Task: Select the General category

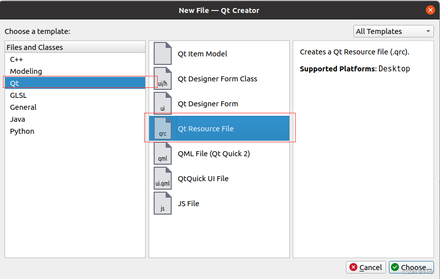Action: tap(75, 107)
